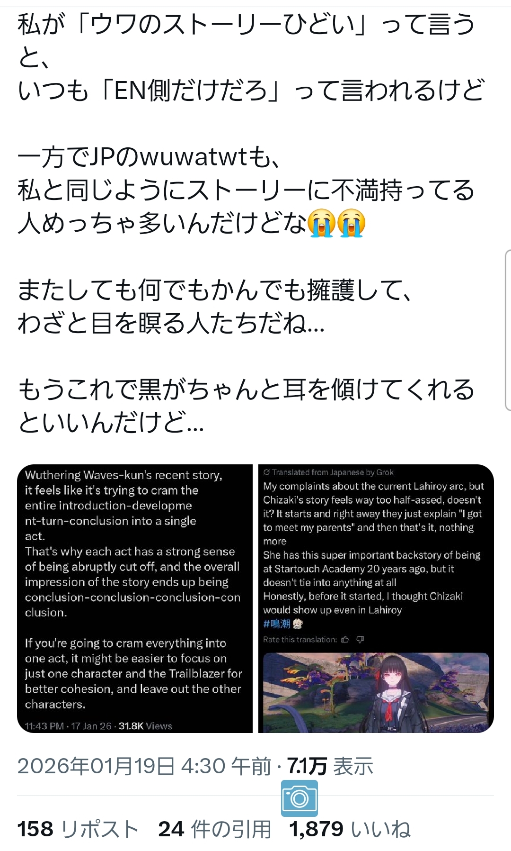511x851 pixels.
Task: Tap the floating camera screenshot icon
Action: pyautogui.click(x=299, y=798)
